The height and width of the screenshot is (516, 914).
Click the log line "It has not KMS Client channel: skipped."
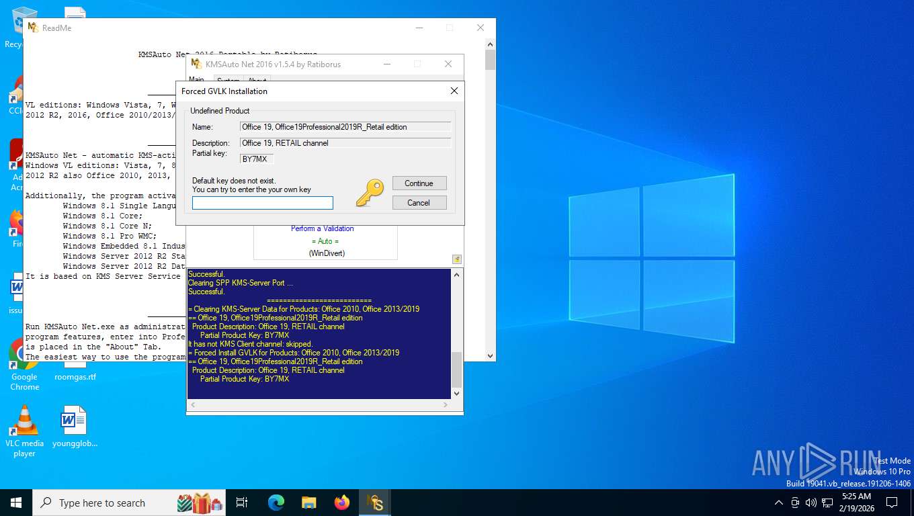[251, 344]
